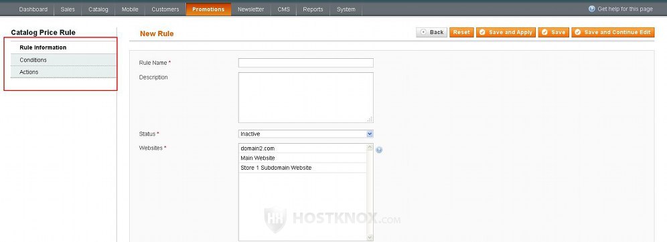Open the Sales menu
This screenshot has width=667, height=242.
pyautogui.click(x=68, y=9)
